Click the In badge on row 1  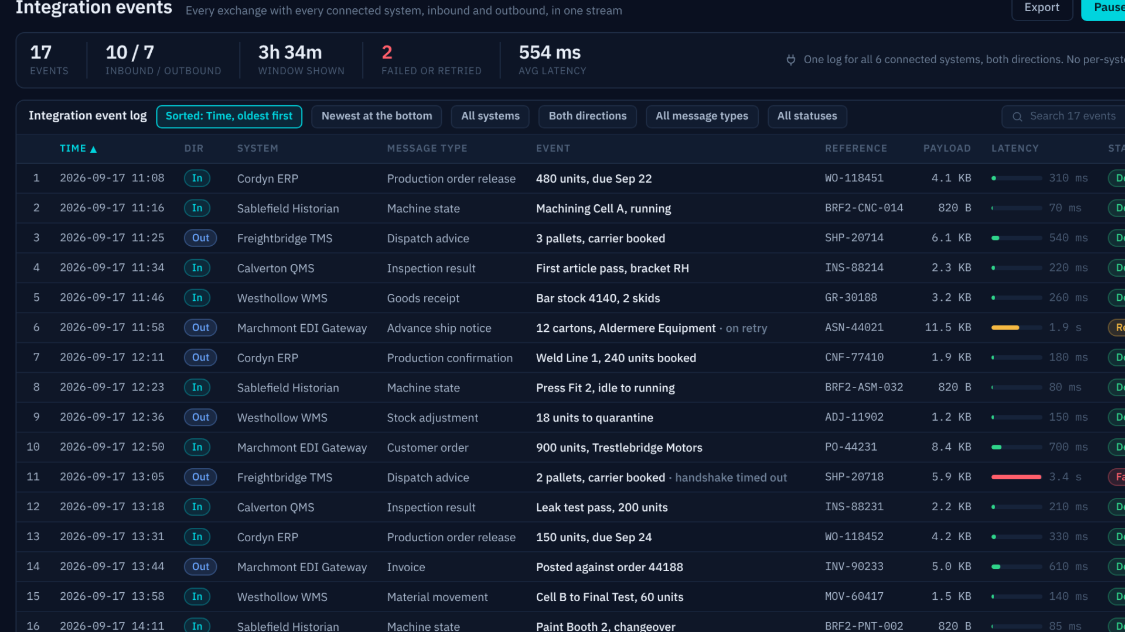click(x=197, y=178)
